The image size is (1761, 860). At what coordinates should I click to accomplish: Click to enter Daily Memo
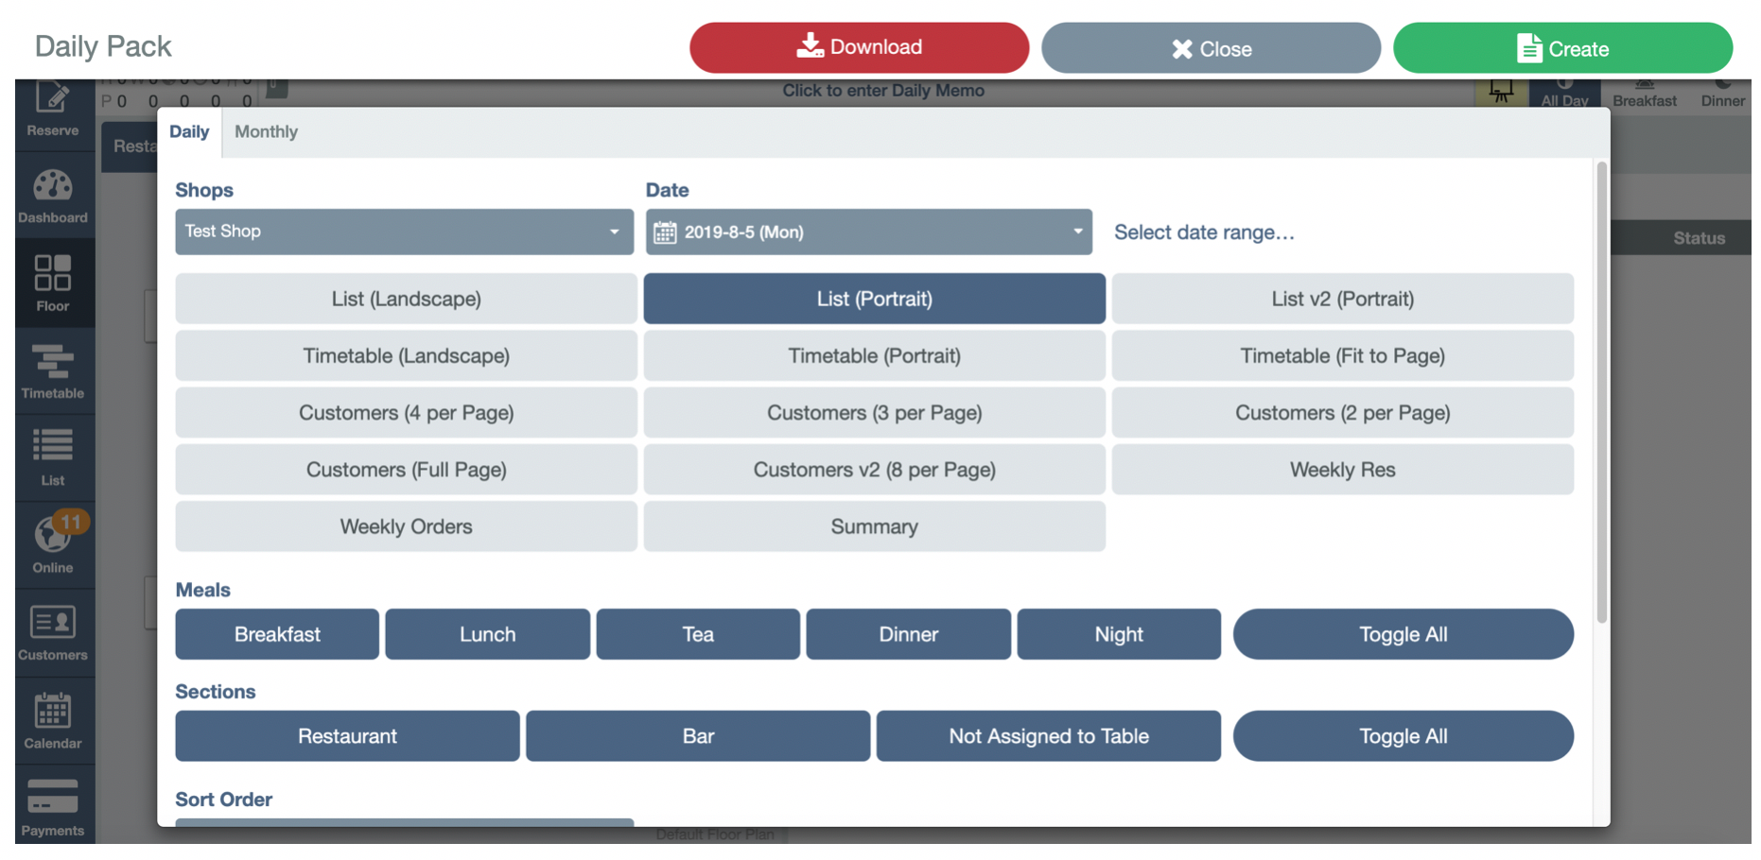tap(883, 91)
